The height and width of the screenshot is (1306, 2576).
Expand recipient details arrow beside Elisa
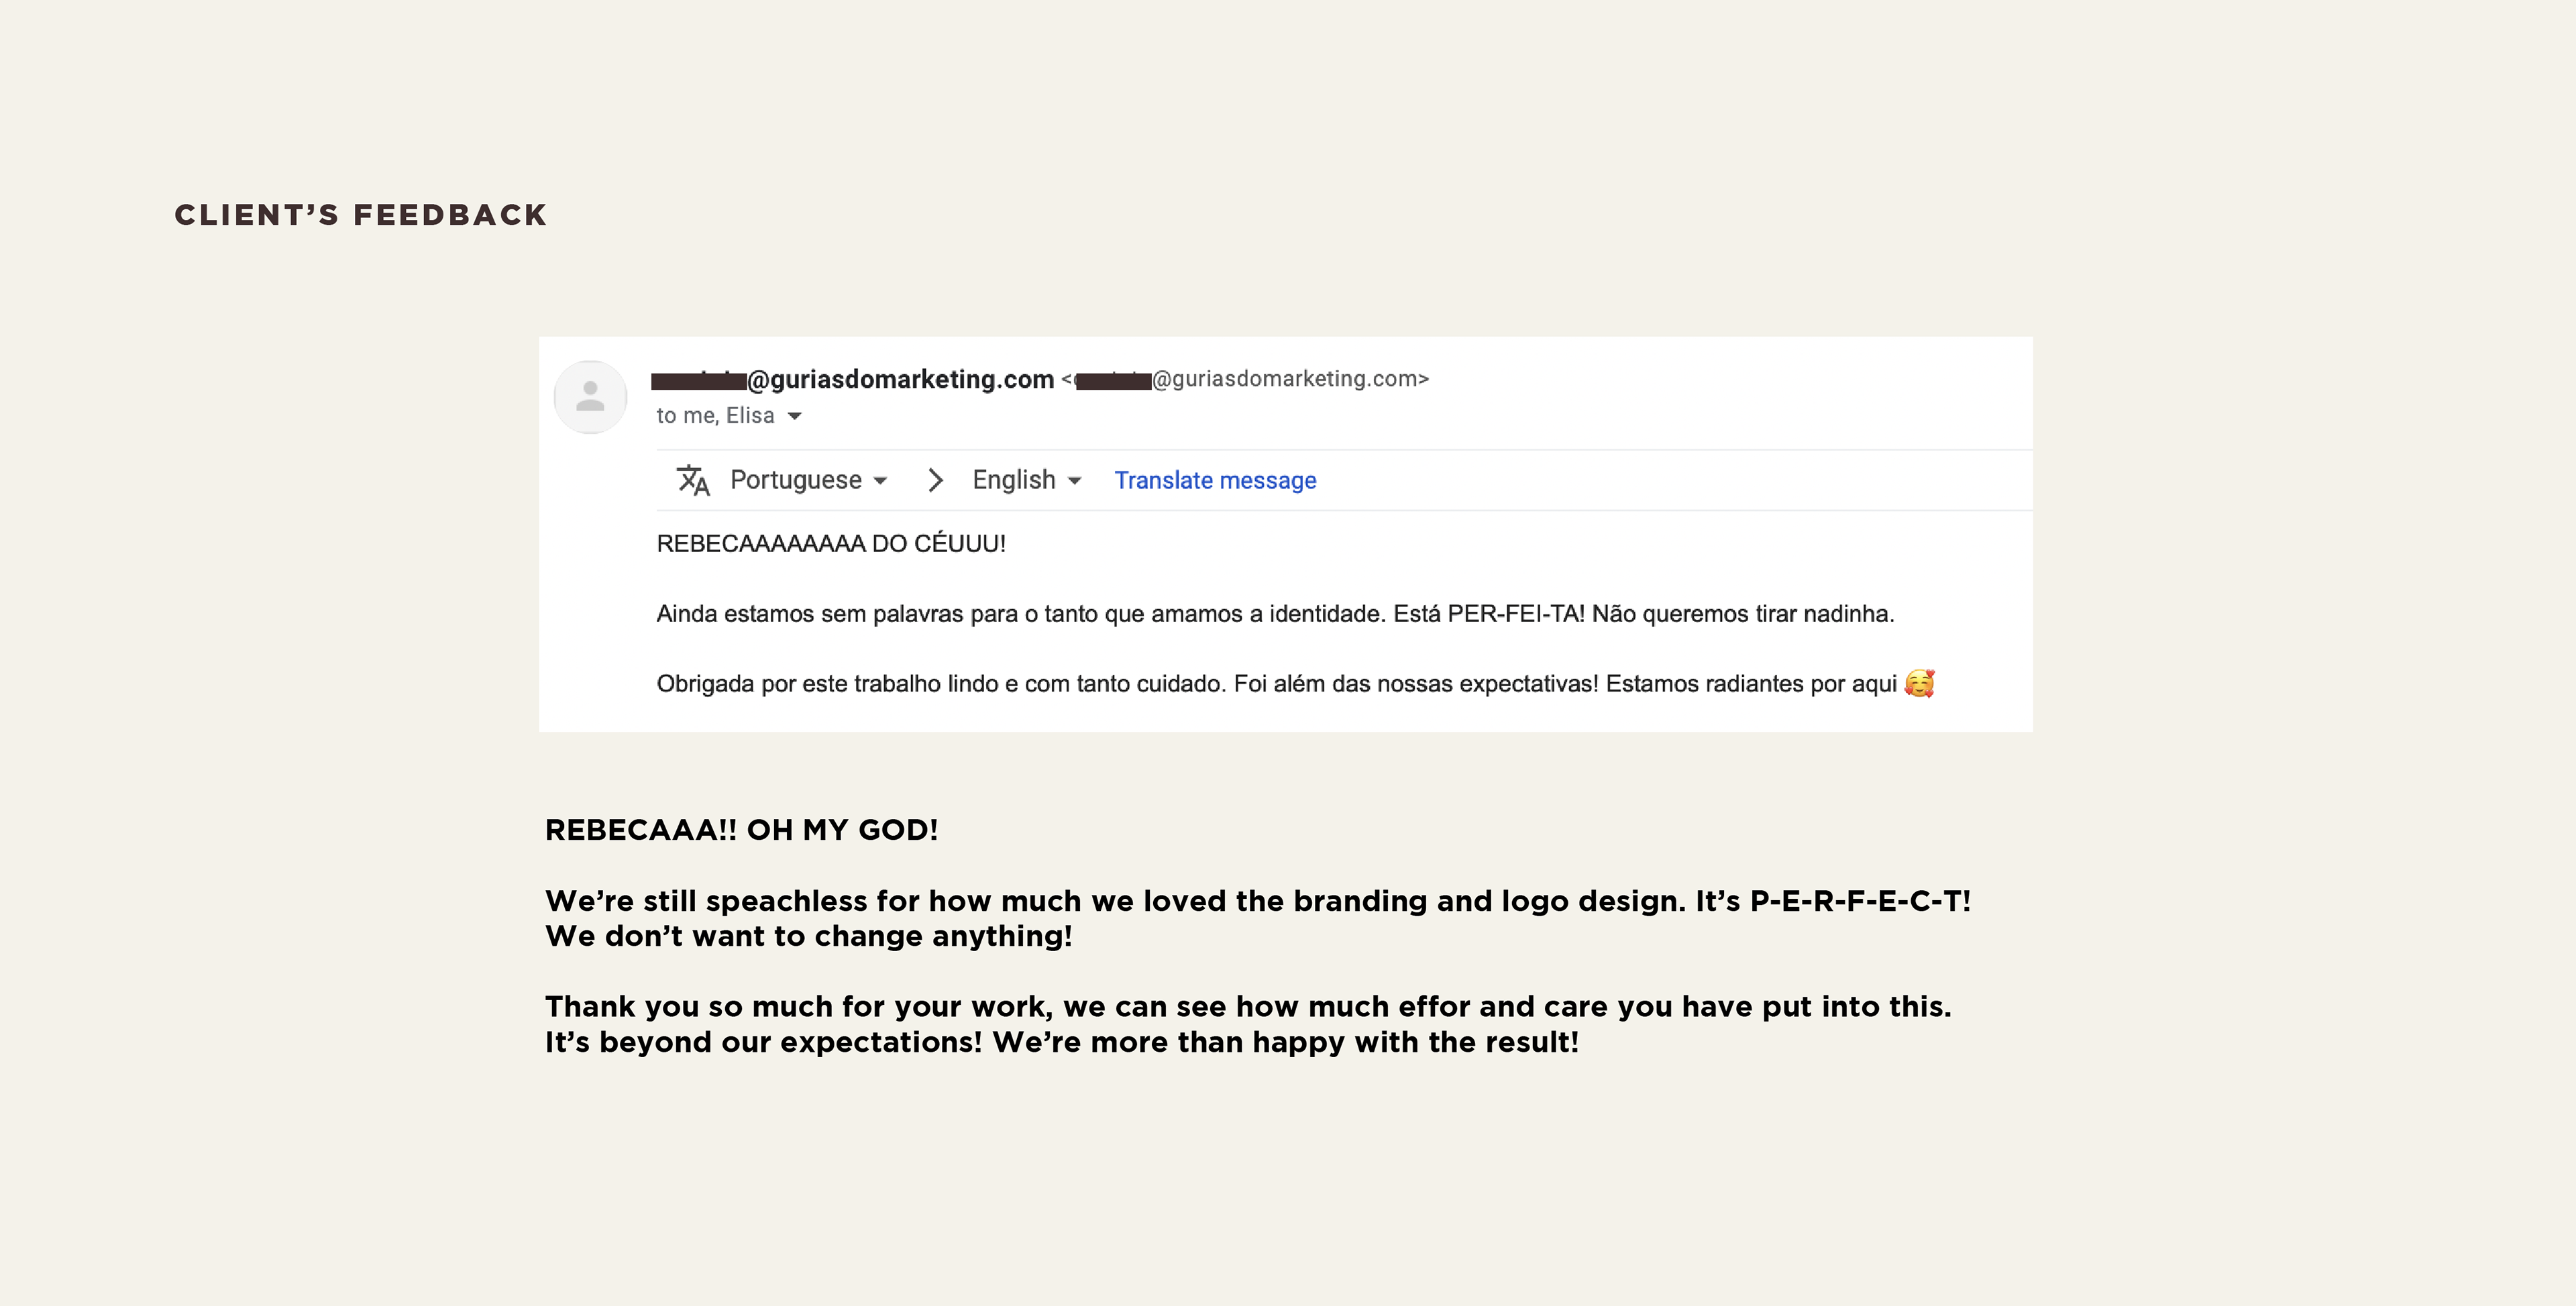(x=795, y=416)
